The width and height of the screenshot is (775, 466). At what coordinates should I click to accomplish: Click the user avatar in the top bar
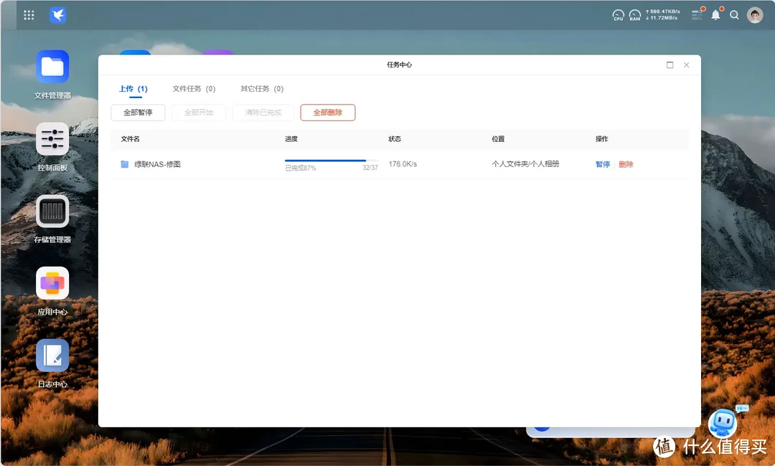pyautogui.click(x=754, y=14)
